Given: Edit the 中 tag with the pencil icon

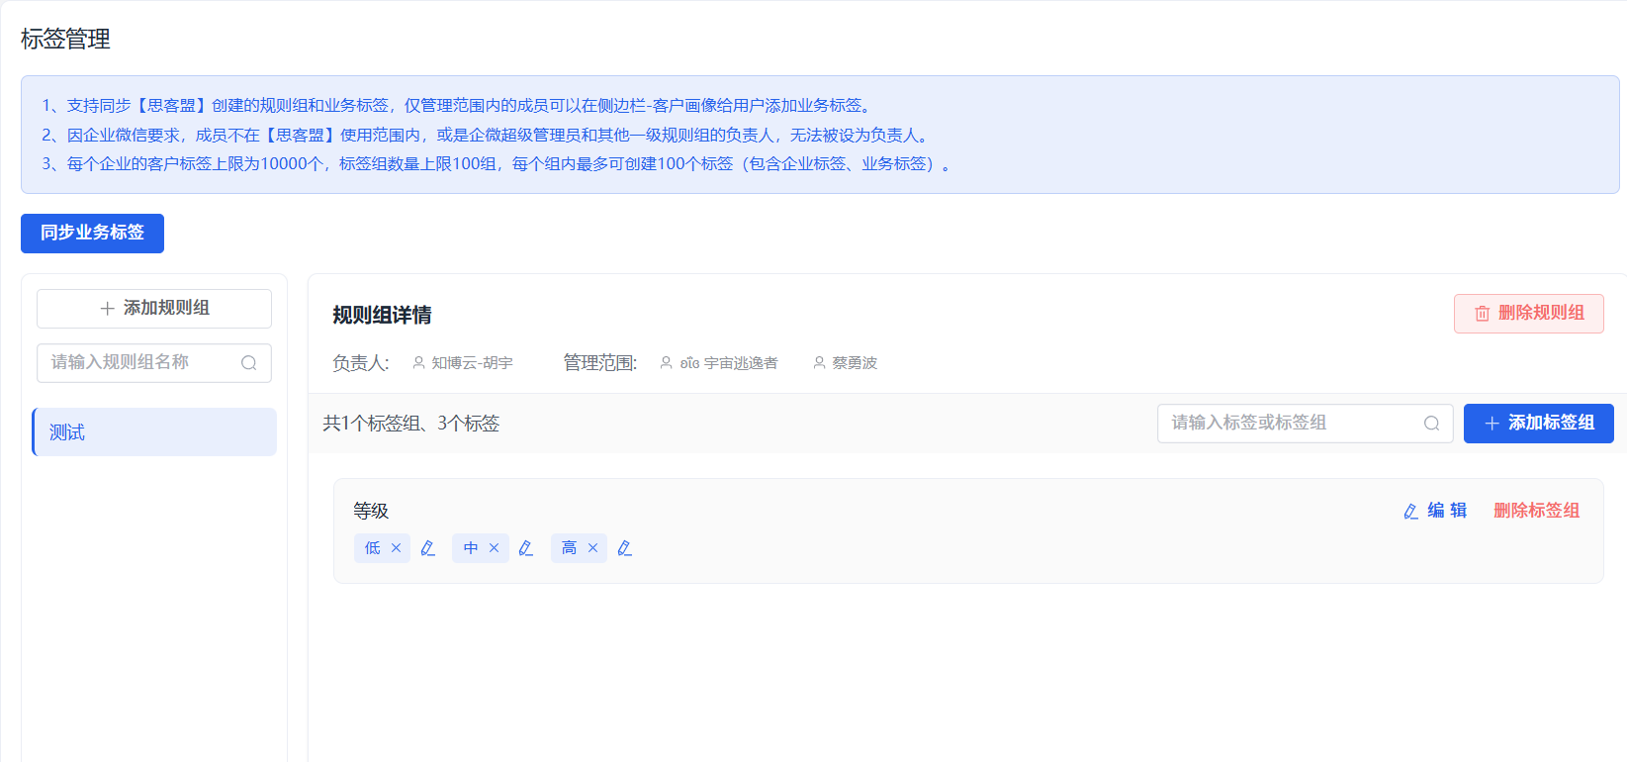Looking at the screenshot, I should click(x=525, y=548).
